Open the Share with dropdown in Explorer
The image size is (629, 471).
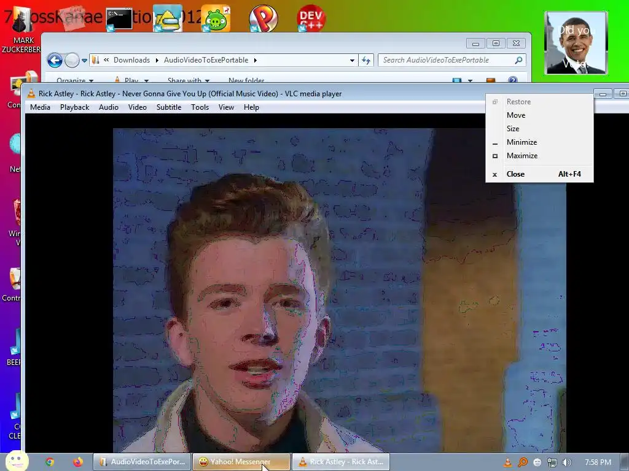[189, 80]
